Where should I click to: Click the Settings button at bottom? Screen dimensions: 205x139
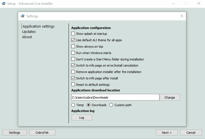pyautogui.click(x=15, y=133)
